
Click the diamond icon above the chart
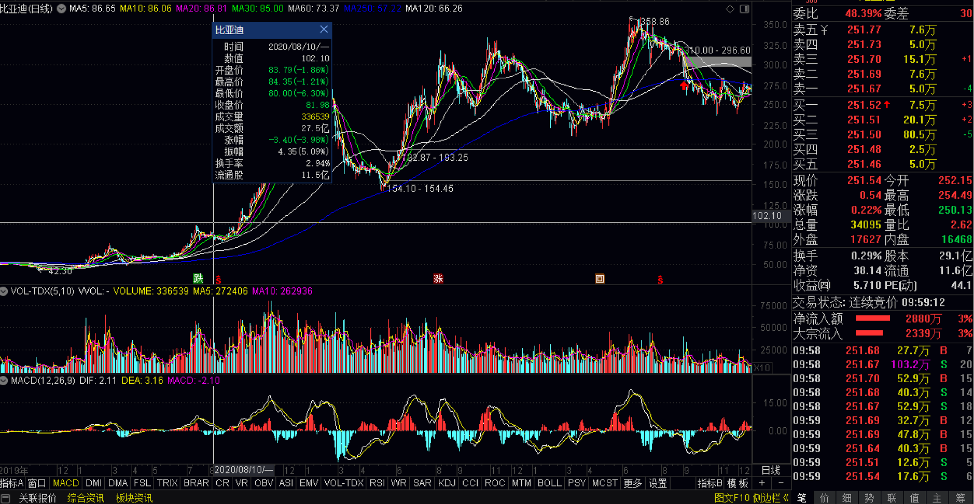click(x=730, y=9)
